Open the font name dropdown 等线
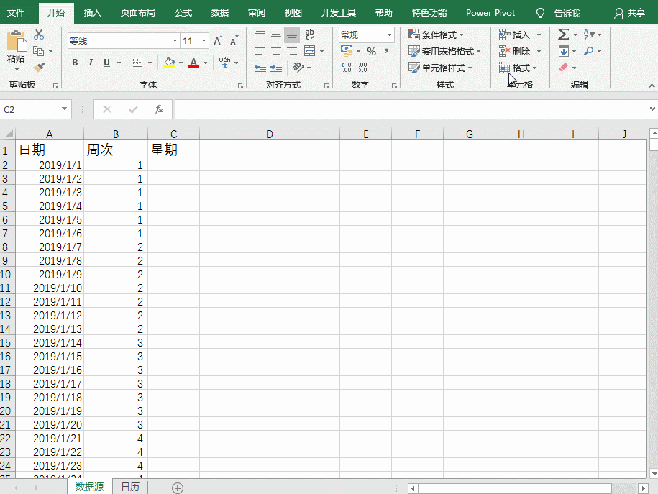The width and height of the screenshot is (658, 494). 175,41
